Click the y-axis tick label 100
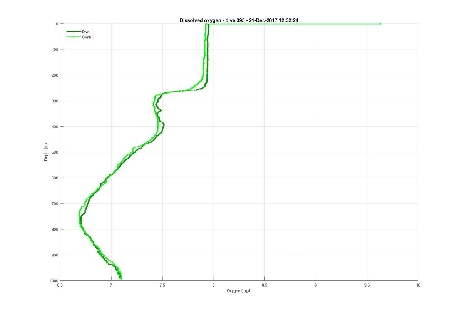462x315 pixels. pyautogui.click(x=55, y=49)
